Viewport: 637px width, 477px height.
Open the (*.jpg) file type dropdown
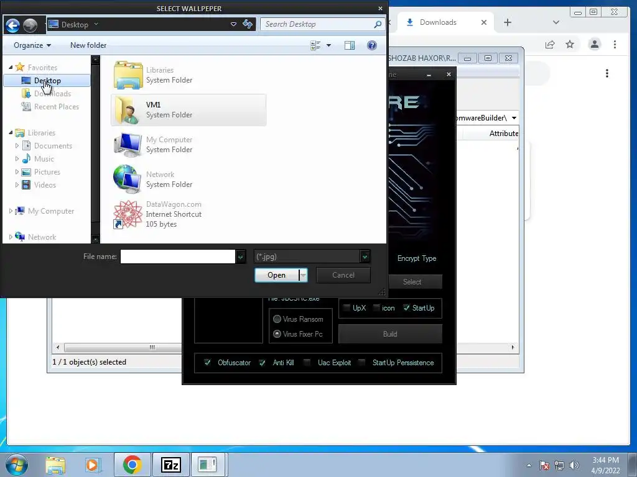(365, 257)
